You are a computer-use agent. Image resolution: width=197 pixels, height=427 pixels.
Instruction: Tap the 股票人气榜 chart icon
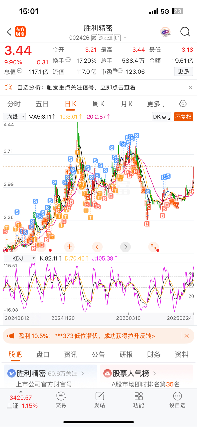(x=107, y=373)
